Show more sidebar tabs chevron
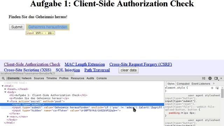The height and width of the screenshot is (126, 224). 214,84
